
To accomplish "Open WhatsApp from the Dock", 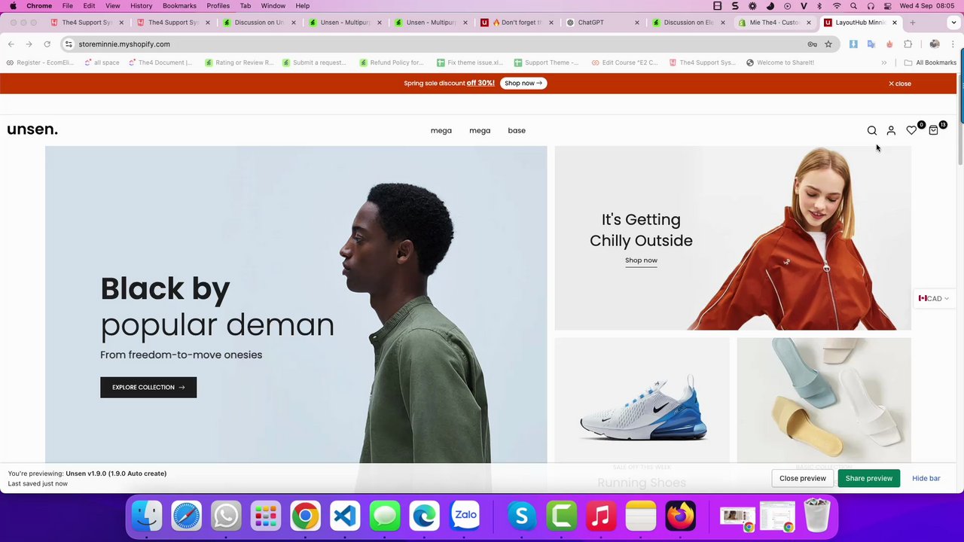I will pyautogui.click(x=226, y=516).
